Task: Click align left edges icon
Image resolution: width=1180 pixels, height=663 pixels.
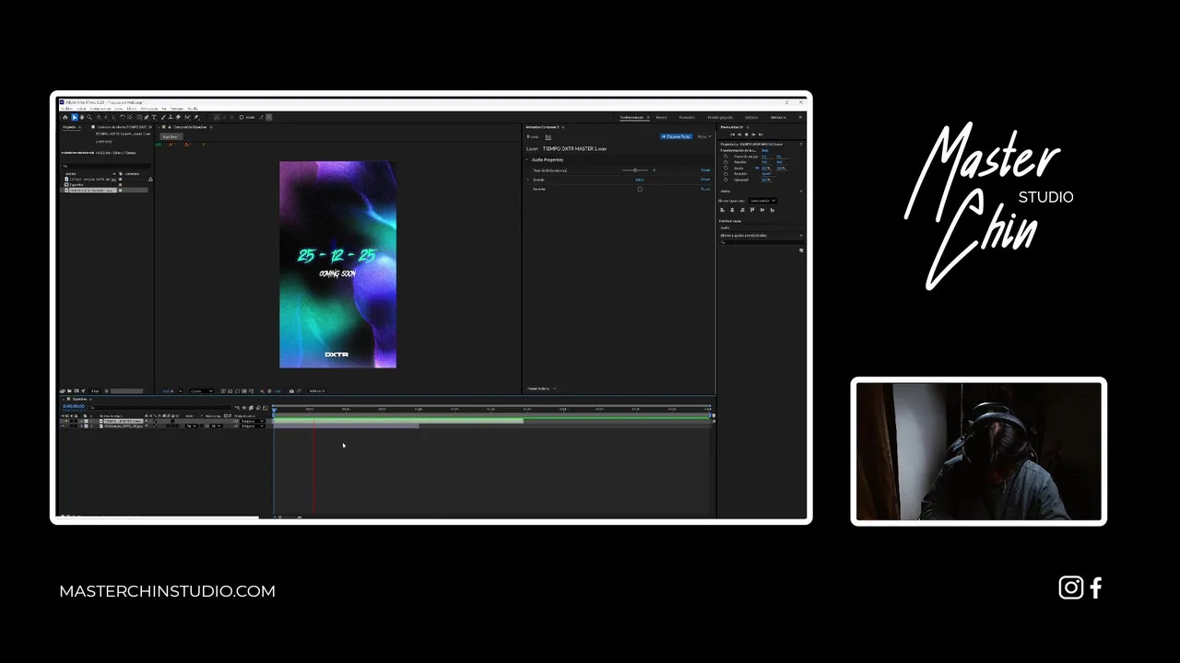Action: 723,210
